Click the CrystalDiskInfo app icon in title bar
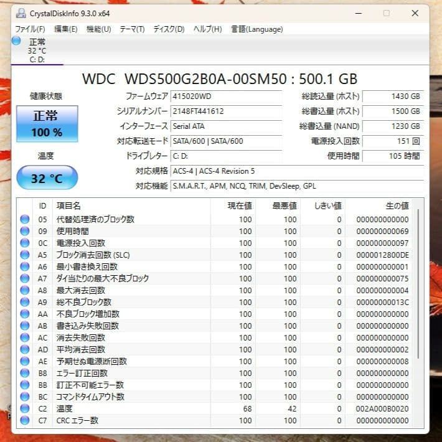442x442 pixels. (x=21, y=13)
